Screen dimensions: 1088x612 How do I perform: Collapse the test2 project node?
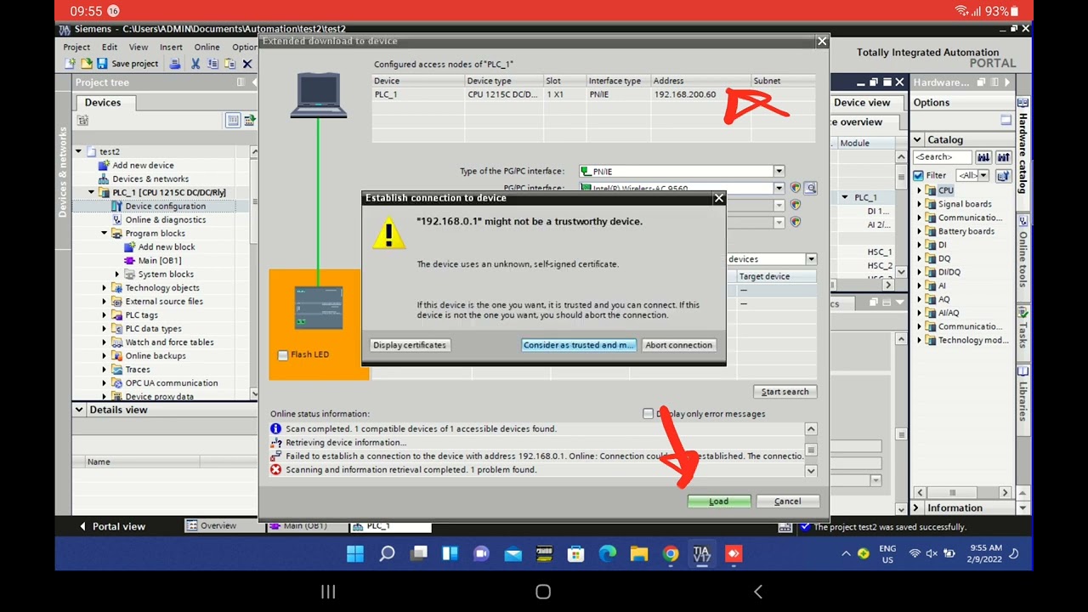pos(78,151)
